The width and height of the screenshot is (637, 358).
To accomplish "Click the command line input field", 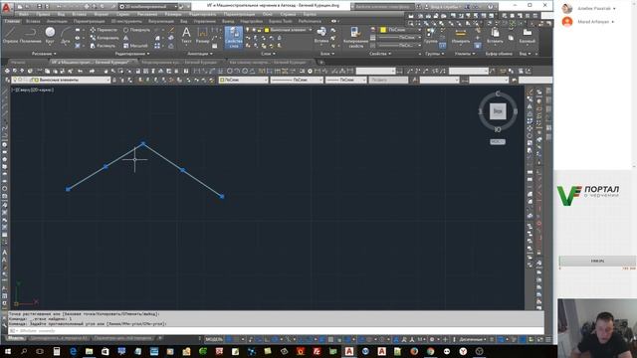I will (277, 331).
